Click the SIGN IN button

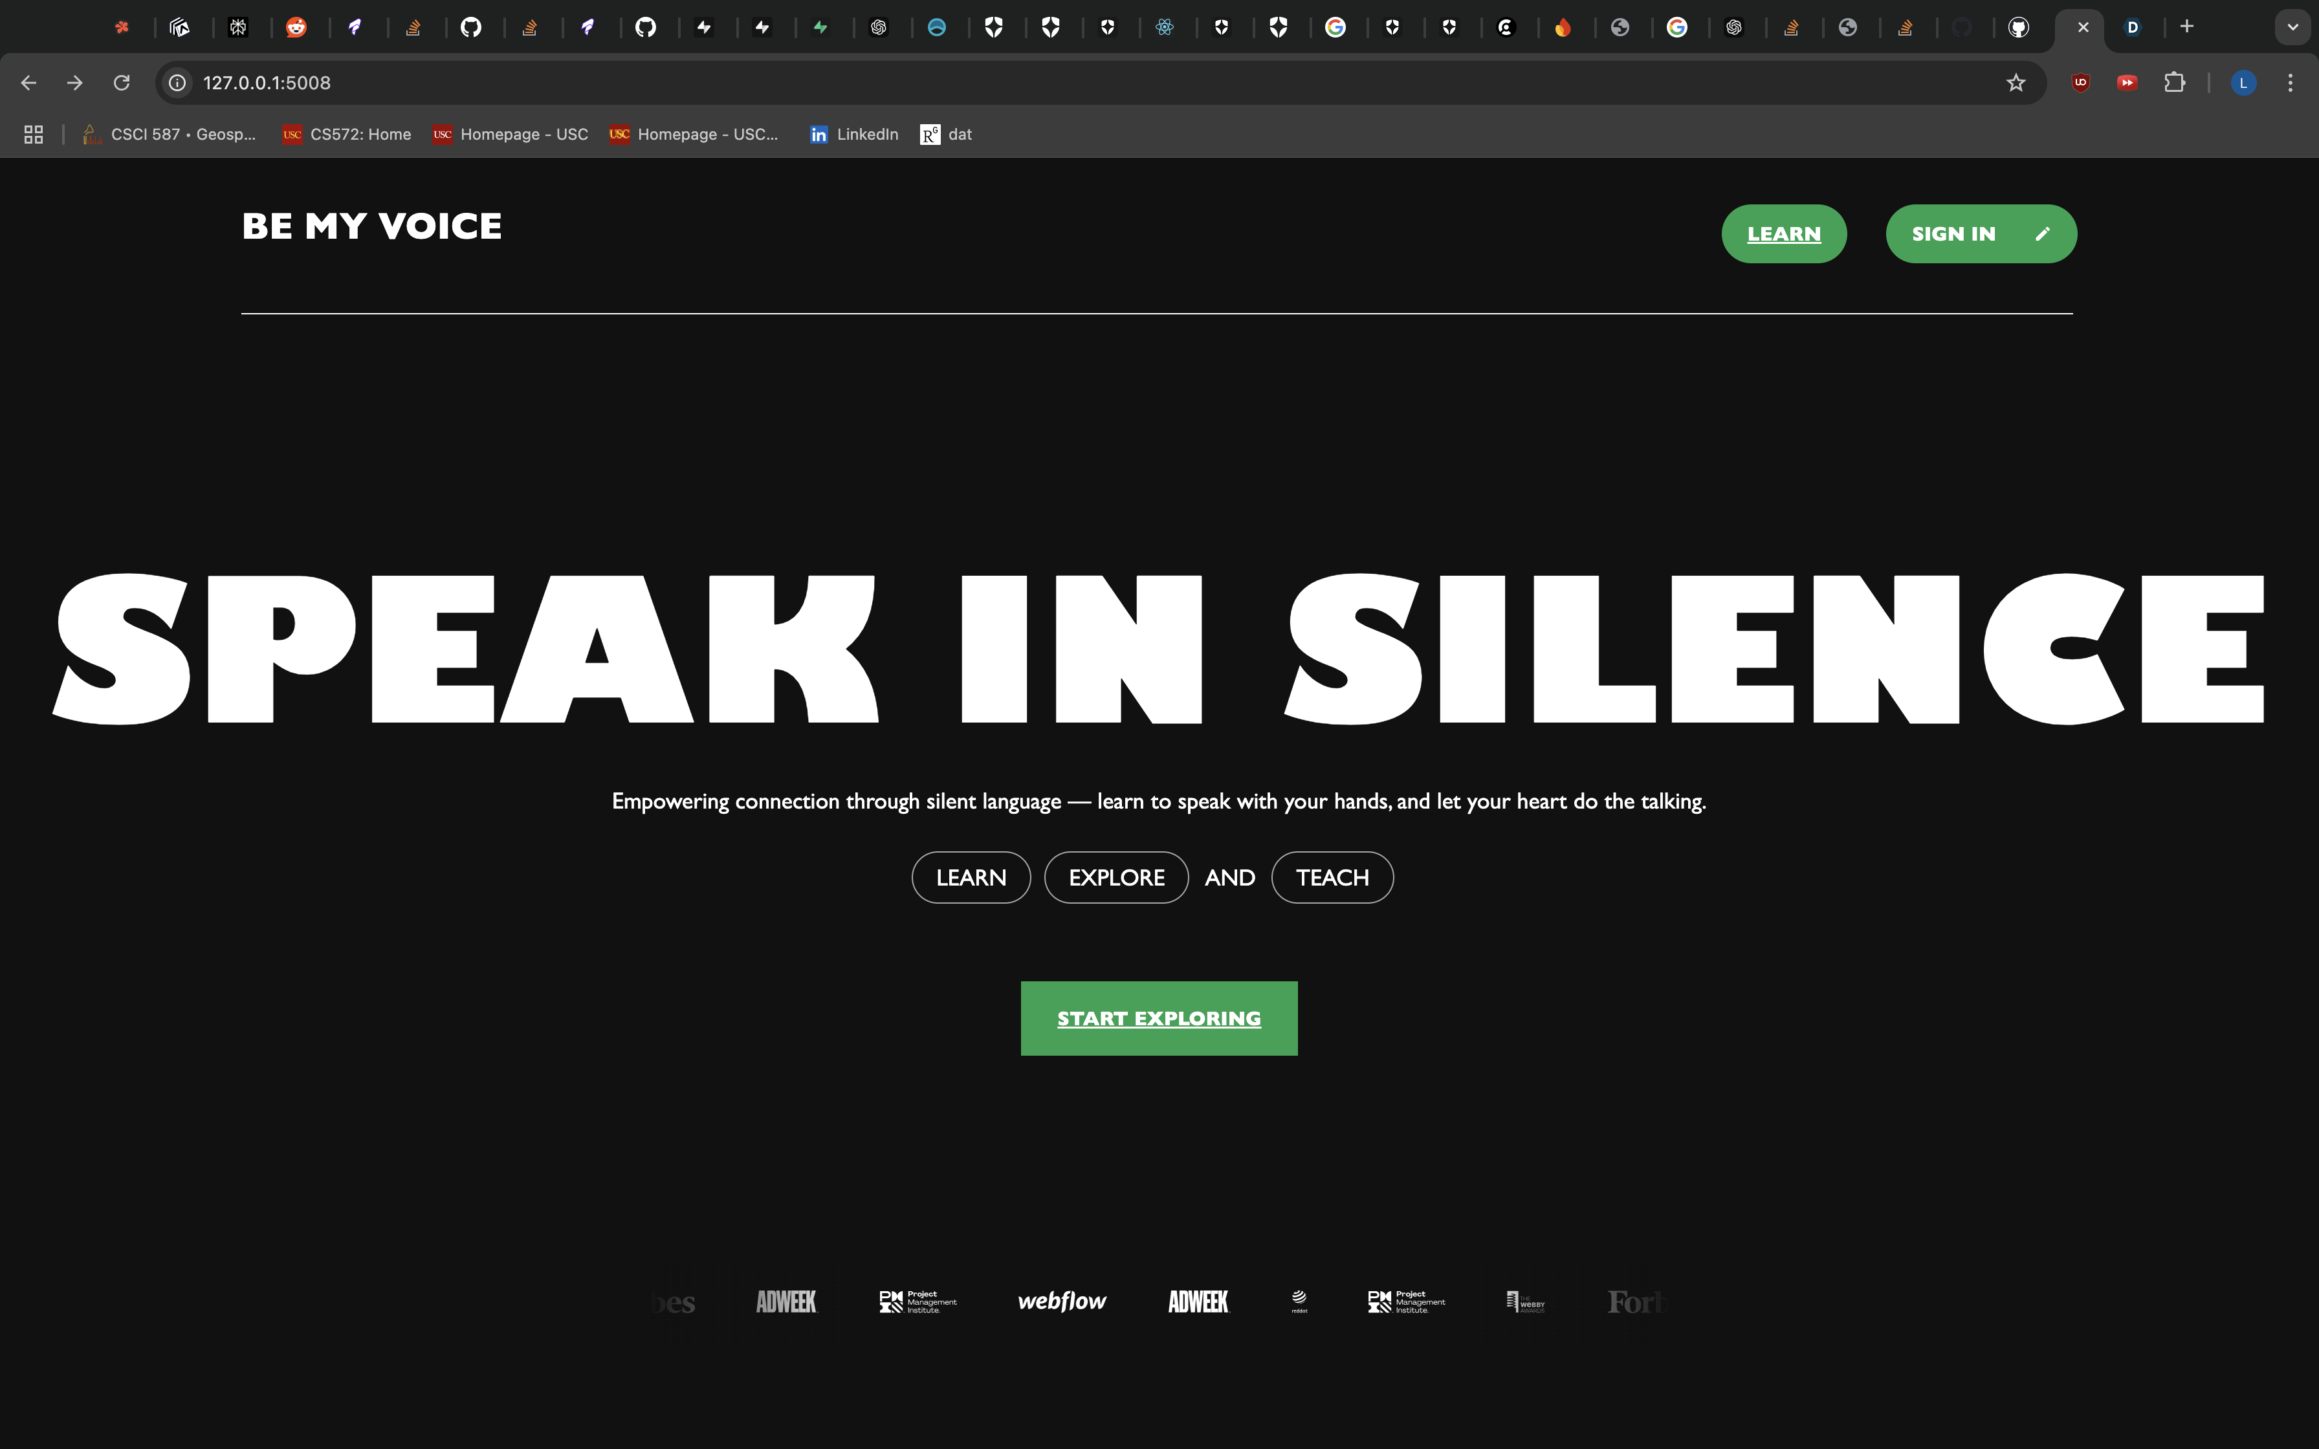1980,234
